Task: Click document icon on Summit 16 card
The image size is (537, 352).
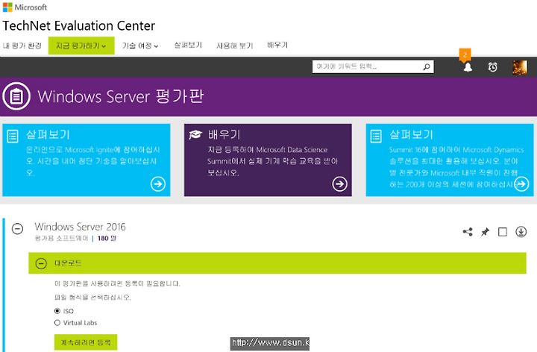Action: [x=376, y=136]
